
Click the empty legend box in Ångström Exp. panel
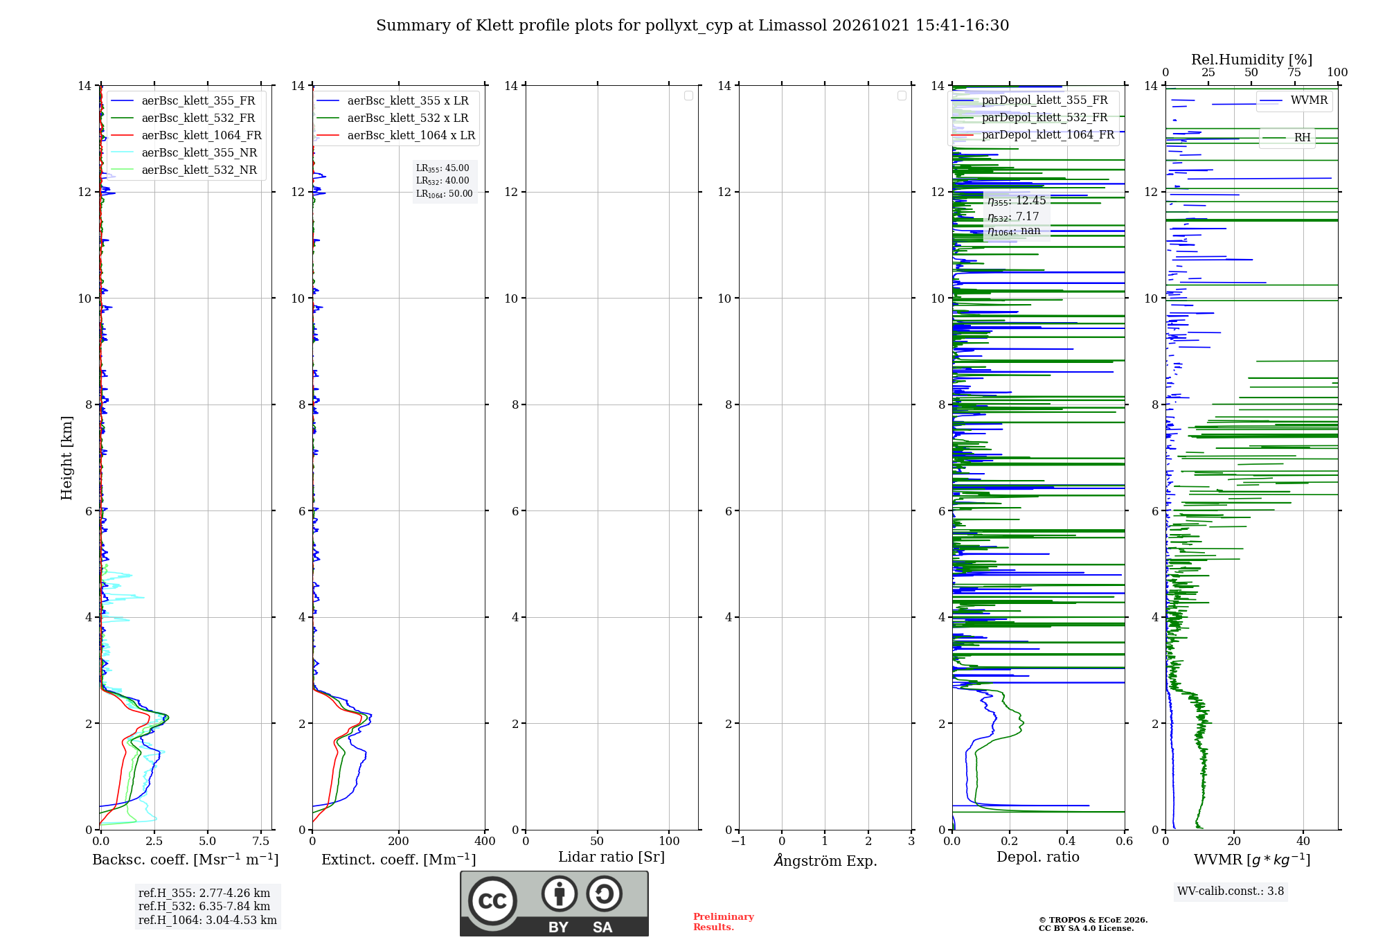click(902, 96)
